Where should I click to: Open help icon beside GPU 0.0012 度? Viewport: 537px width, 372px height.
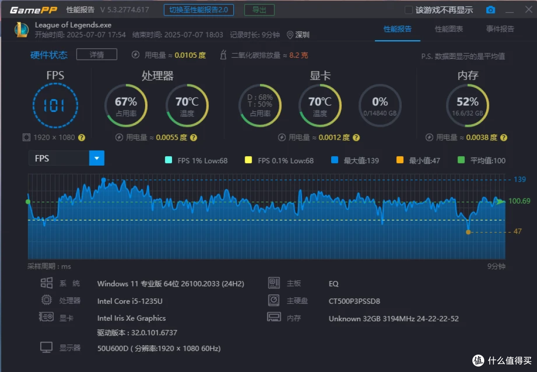(x=356, y=138)
